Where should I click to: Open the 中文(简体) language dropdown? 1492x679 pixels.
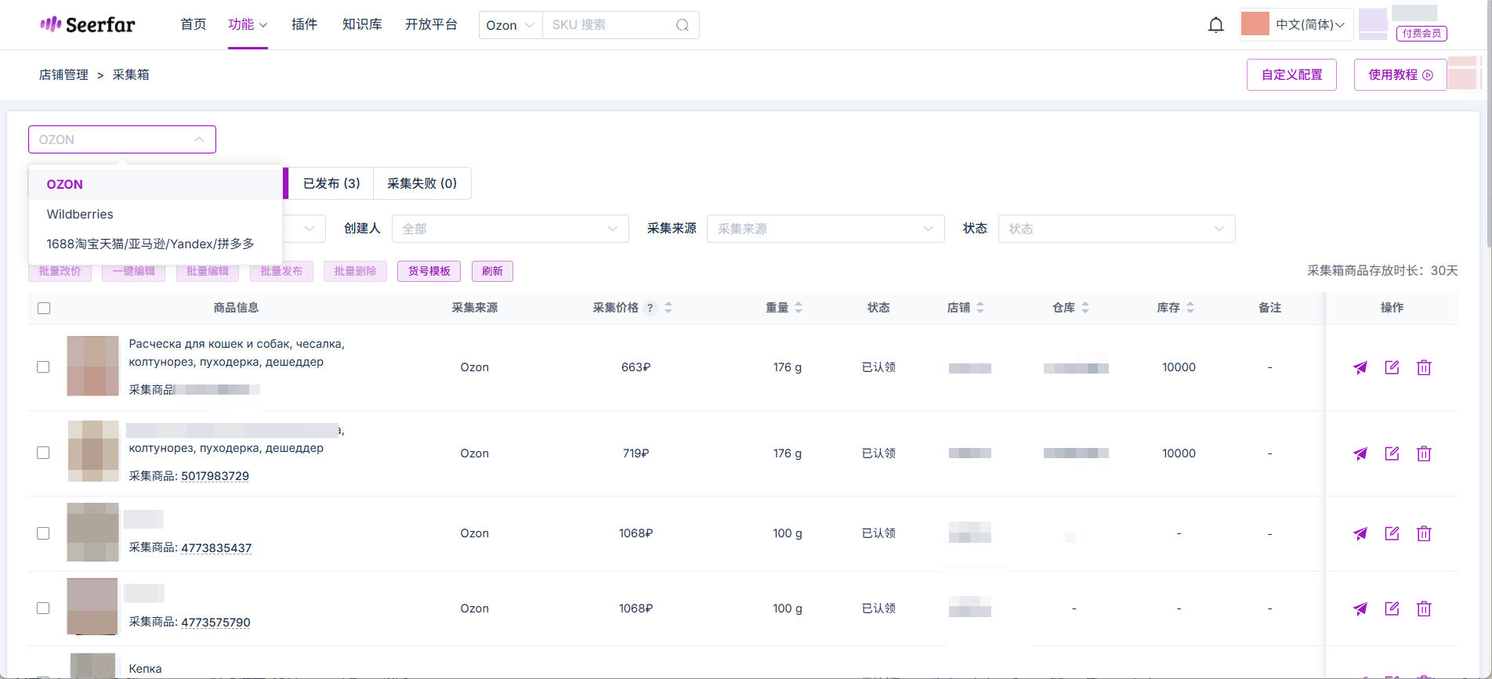point(1310,24)
